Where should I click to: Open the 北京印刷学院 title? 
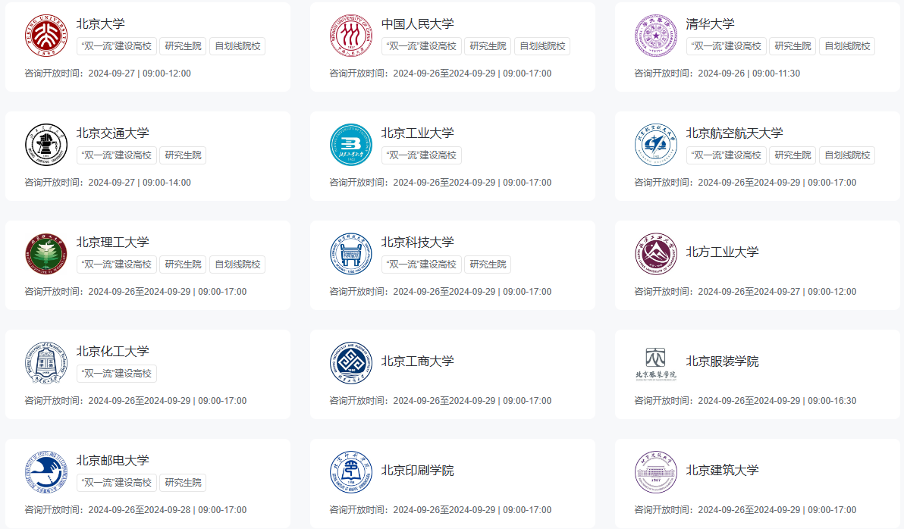click(x=417, y=470)
